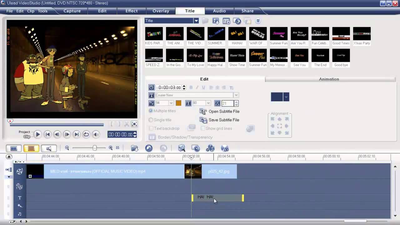Open the Title library gallery dropdown
Image resolution: width=400 pixels, height=225 pixels.
[x=196, y=21]
